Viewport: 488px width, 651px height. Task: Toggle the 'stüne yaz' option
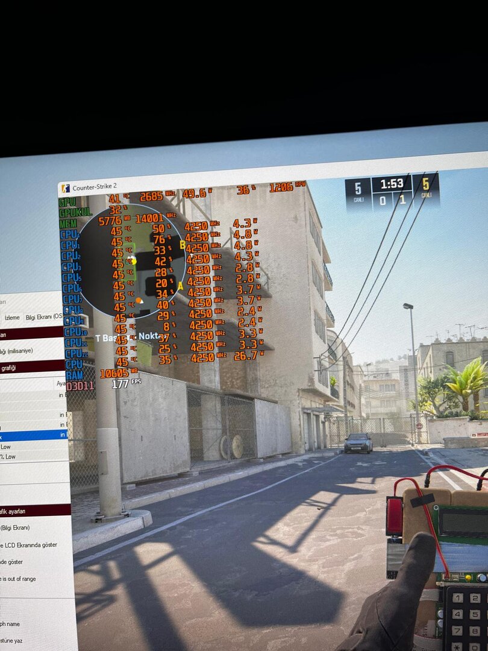pos(11,641)
